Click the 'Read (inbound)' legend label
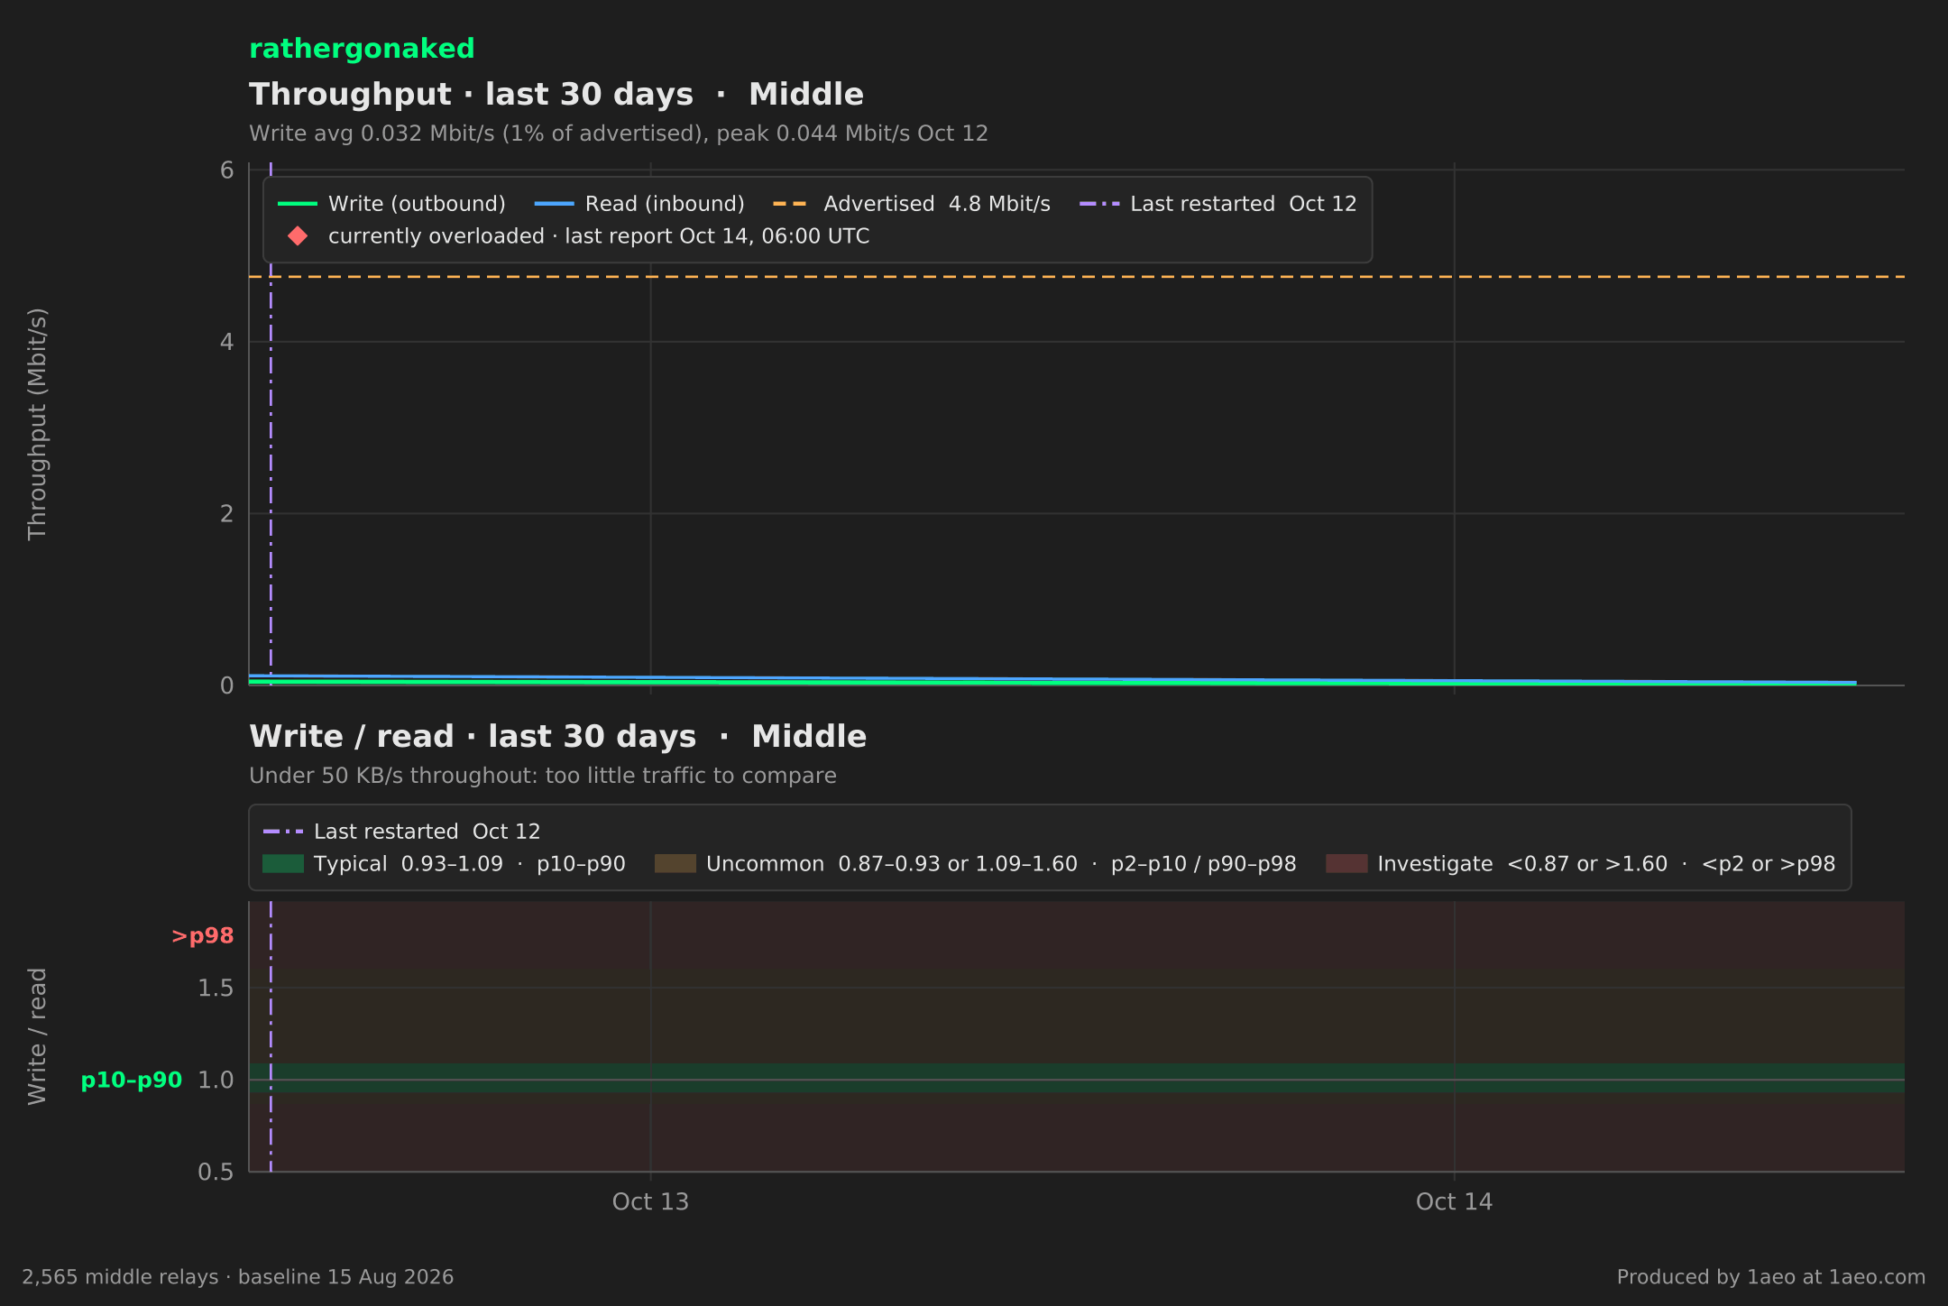The width and height of the screenshot is (1948, 1306). [x=665, y=204]
